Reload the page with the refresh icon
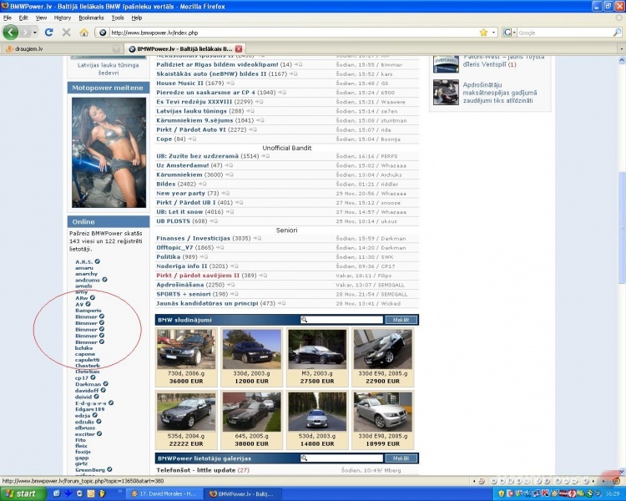The image size is (626, 501). (x=48, y=33)
